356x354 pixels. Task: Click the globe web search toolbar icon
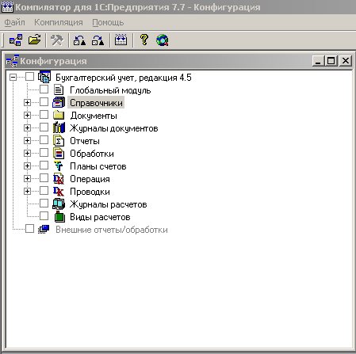tap(163, 40)
